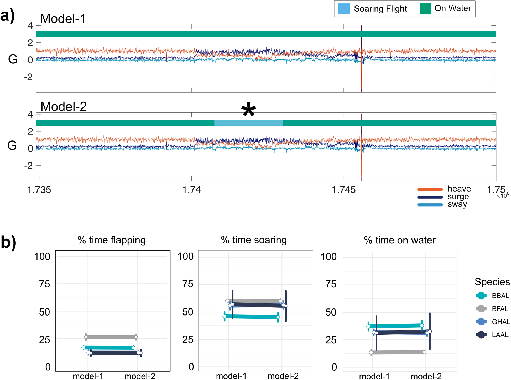
Task: Click the teal BBAL line in on-water chart
Action: [395, 326]
